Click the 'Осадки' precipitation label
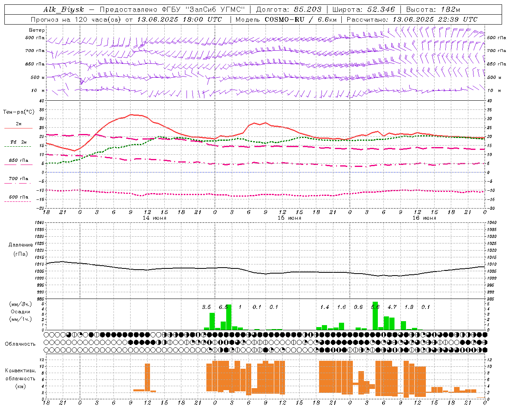 tap(21, 312)
